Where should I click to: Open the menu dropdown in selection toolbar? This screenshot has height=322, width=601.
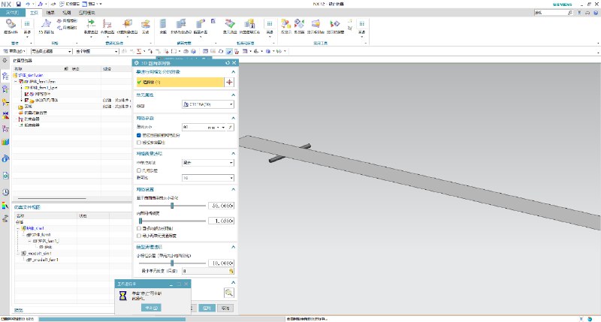[x=14, y=51]
